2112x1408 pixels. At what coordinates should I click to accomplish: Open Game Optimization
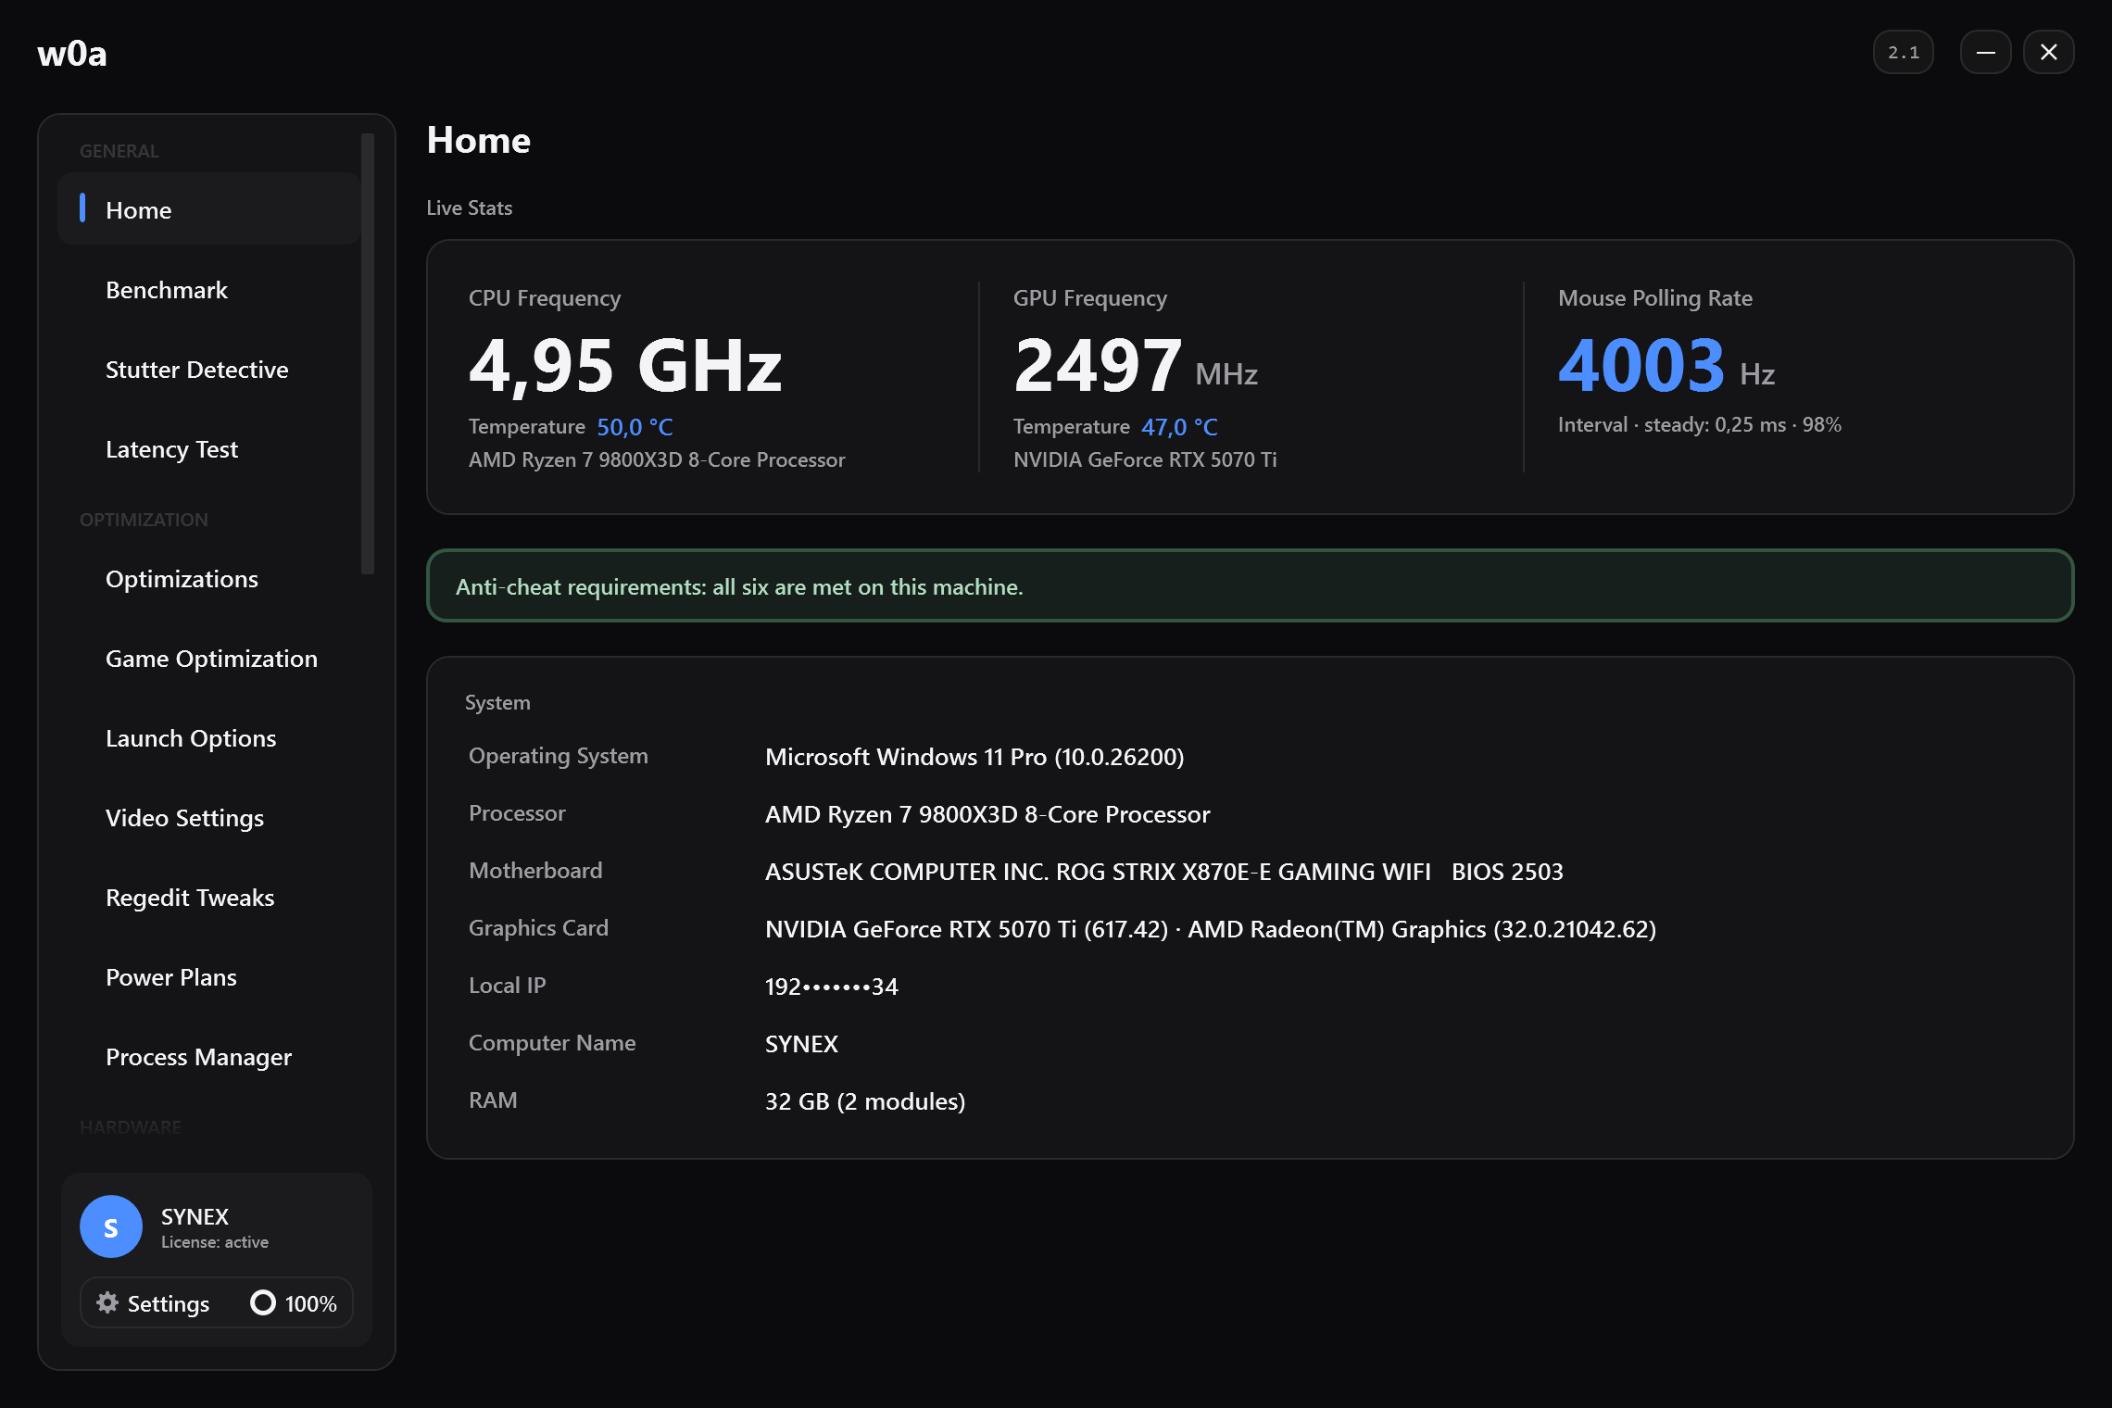209,659
